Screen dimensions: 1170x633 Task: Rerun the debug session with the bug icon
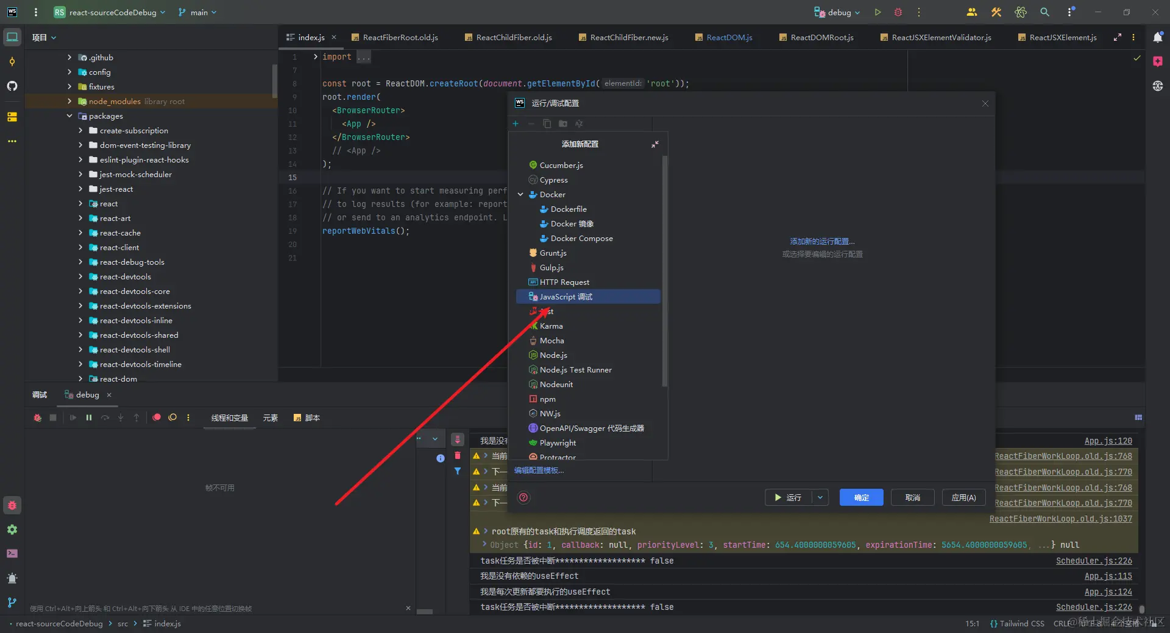[x=38, y=418]
